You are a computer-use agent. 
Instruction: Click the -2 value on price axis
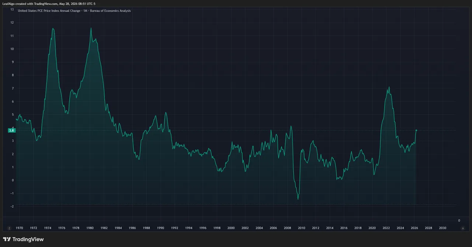[12, 207]
